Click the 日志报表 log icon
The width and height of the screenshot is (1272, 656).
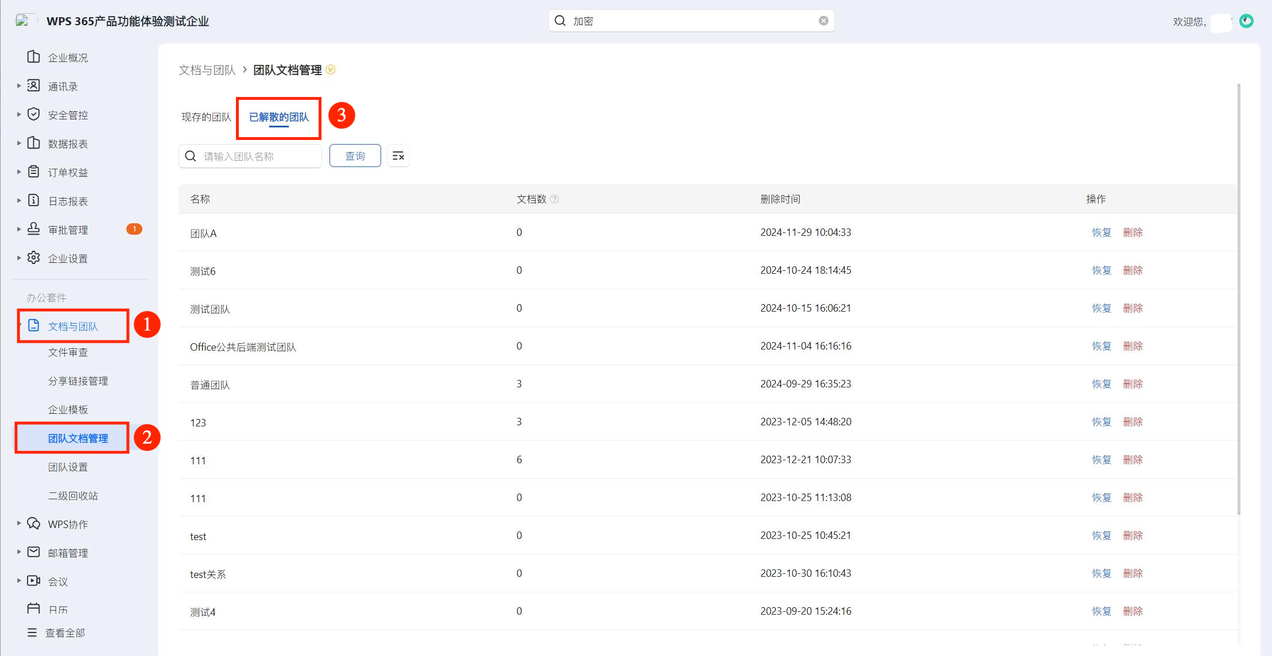(34, 200)
